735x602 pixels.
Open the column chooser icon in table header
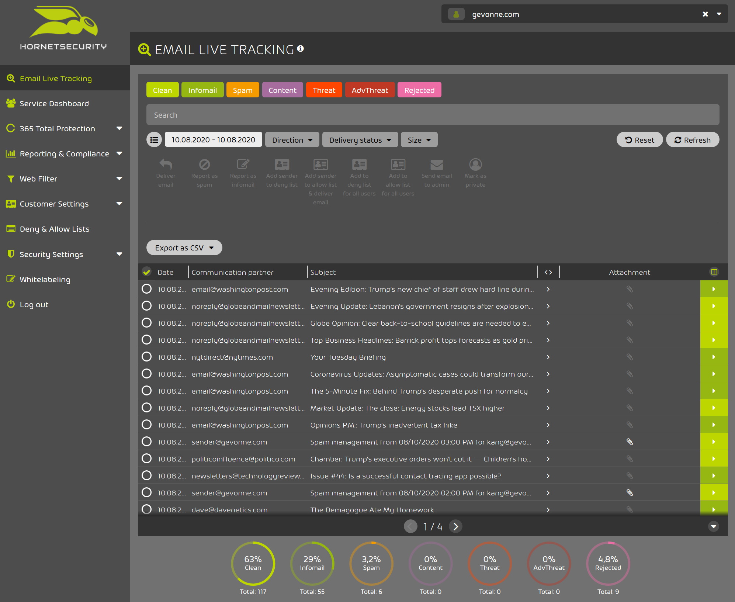point(714,272)
